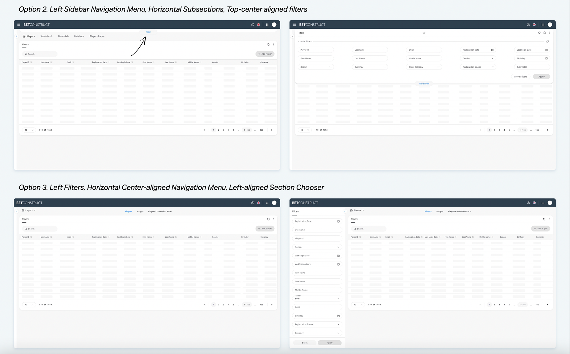Image resolution: width=570 pixels, height=354 pixels.
Task: Collapse the left Filters sidebar with the blue chevron
Action: click(x=345, y=212)
